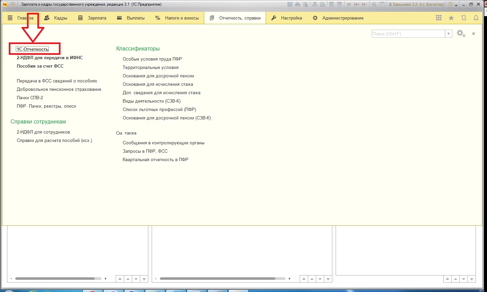Open the main 1C menu dropdown at top-left

pos(13,4)
